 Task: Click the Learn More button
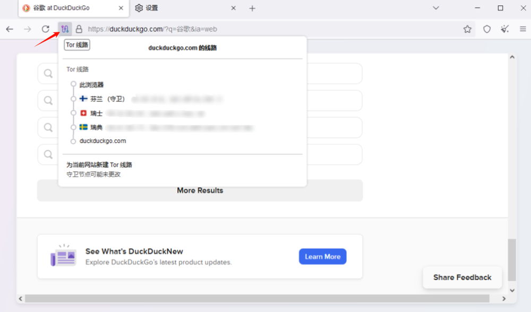[x=322, y=257]
